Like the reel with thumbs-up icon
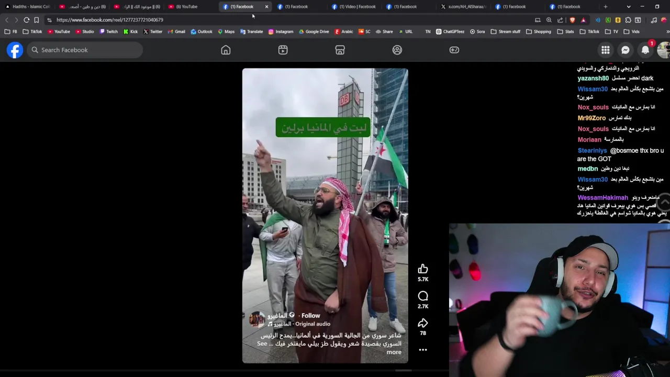Image resolution: width=670 pixels, height=377 pixels. (423, 269)
